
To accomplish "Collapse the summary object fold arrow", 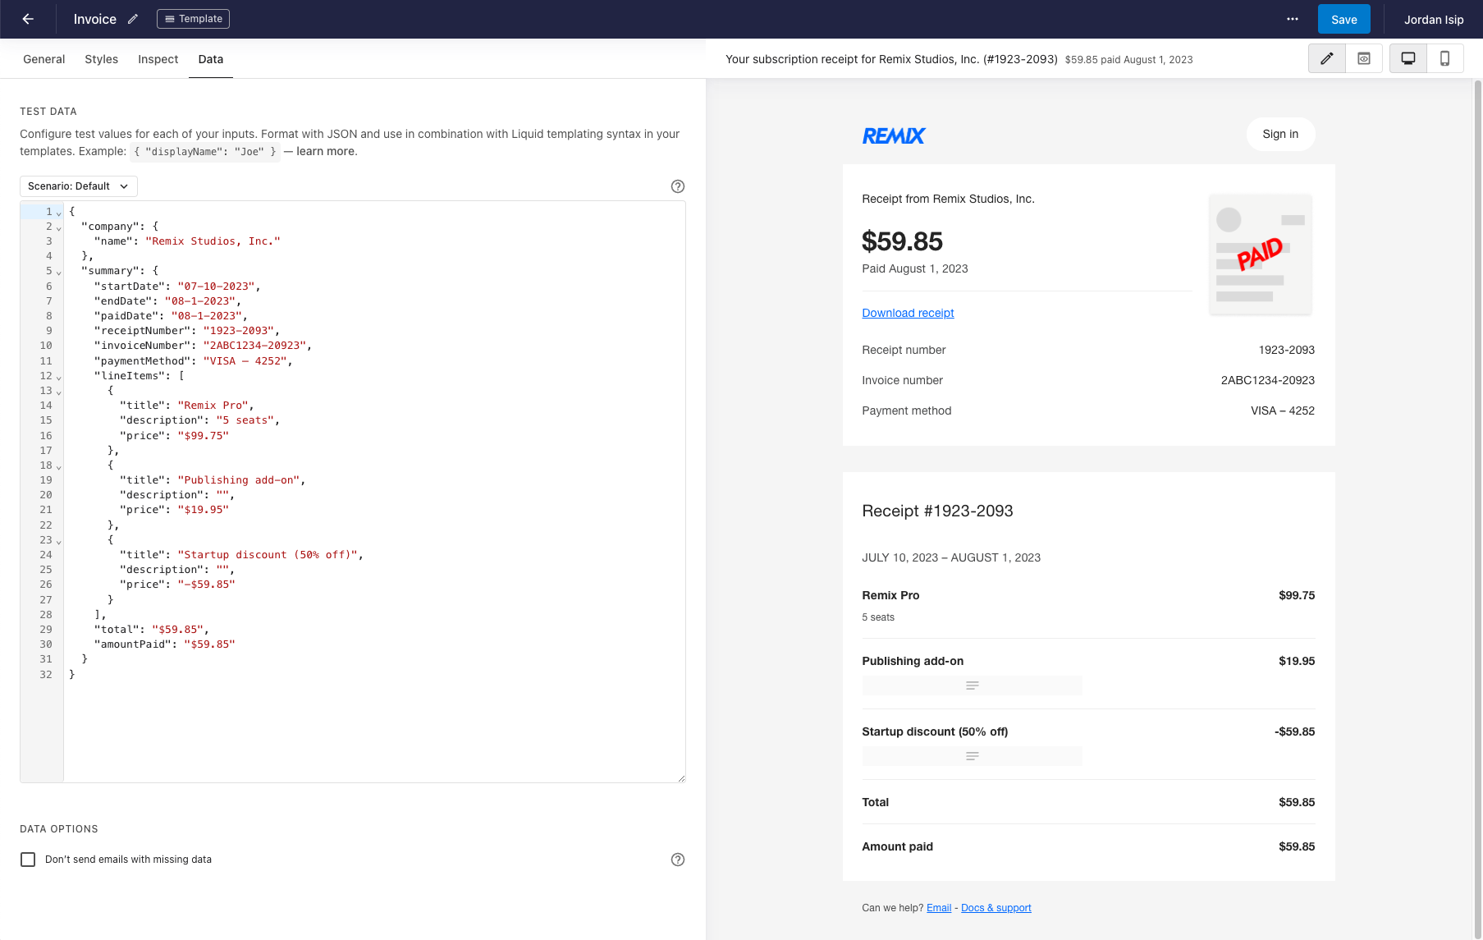I will (59, 273).
